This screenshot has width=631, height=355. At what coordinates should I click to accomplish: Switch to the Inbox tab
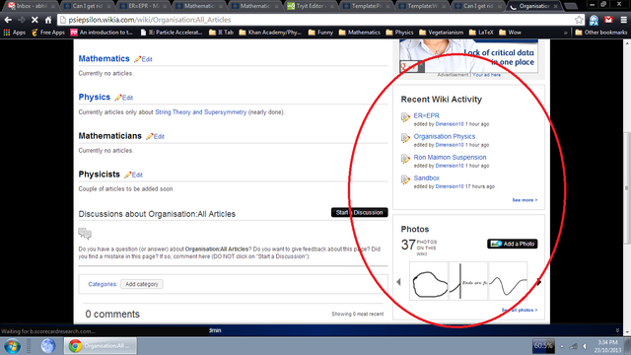[x=32, y=6]
